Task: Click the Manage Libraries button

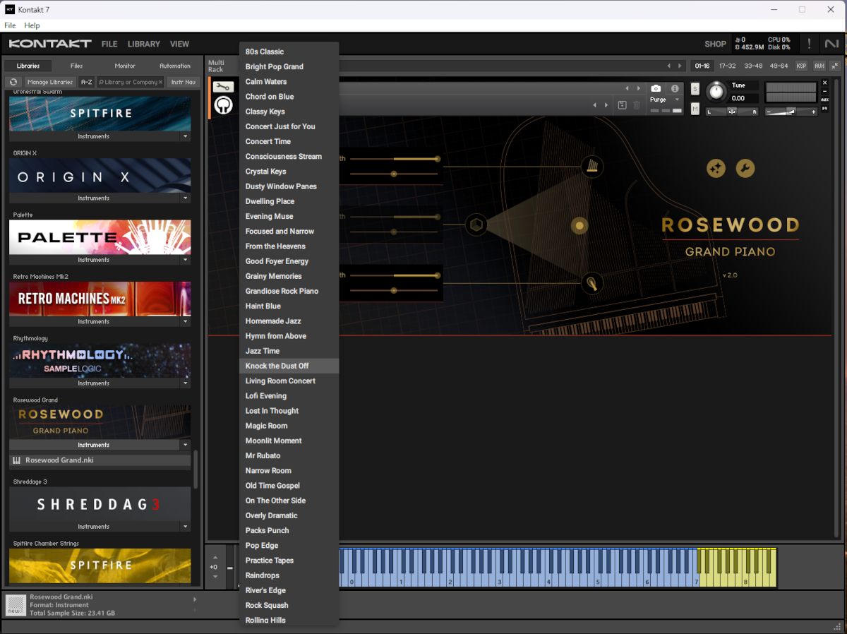Action: [50, 82]
